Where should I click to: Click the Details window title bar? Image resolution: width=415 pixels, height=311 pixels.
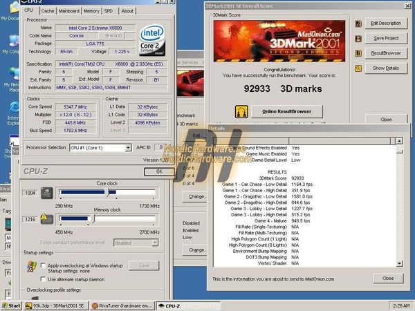coord(308,129)
